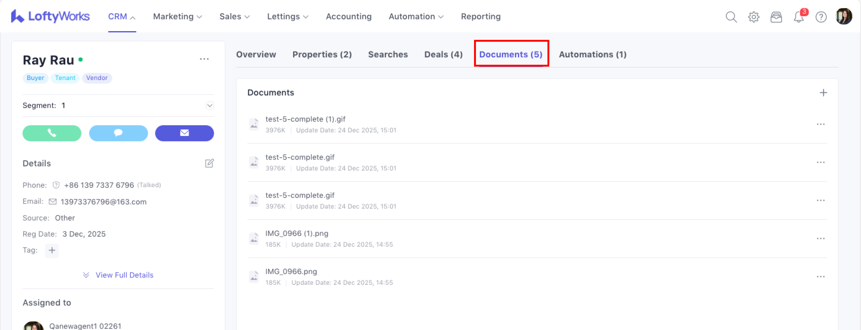This screenshot has width=861, height=330.
Task: Click the blue chat message button
Action: [x=118, y=133]
